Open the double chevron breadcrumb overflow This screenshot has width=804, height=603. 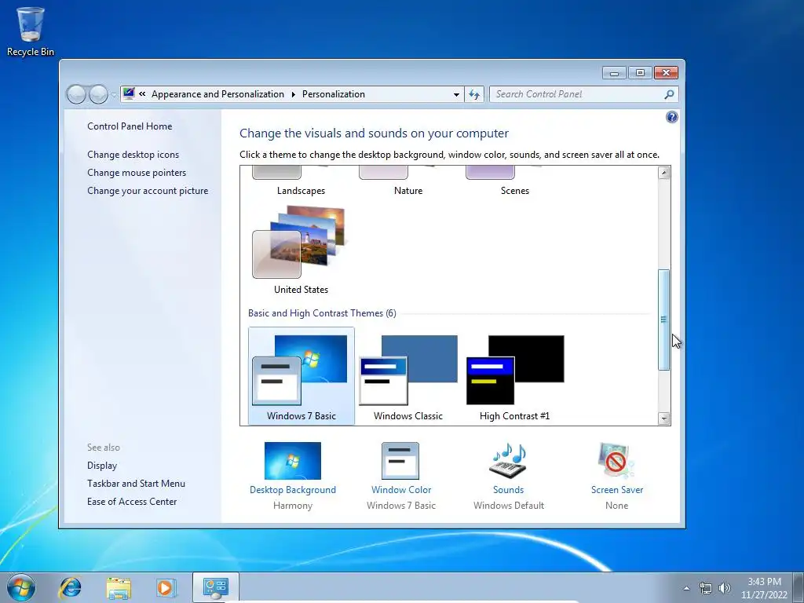point(143,94)
